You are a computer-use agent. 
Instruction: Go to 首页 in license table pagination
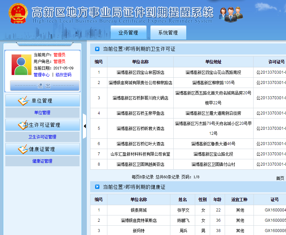(x=280, y=178)
